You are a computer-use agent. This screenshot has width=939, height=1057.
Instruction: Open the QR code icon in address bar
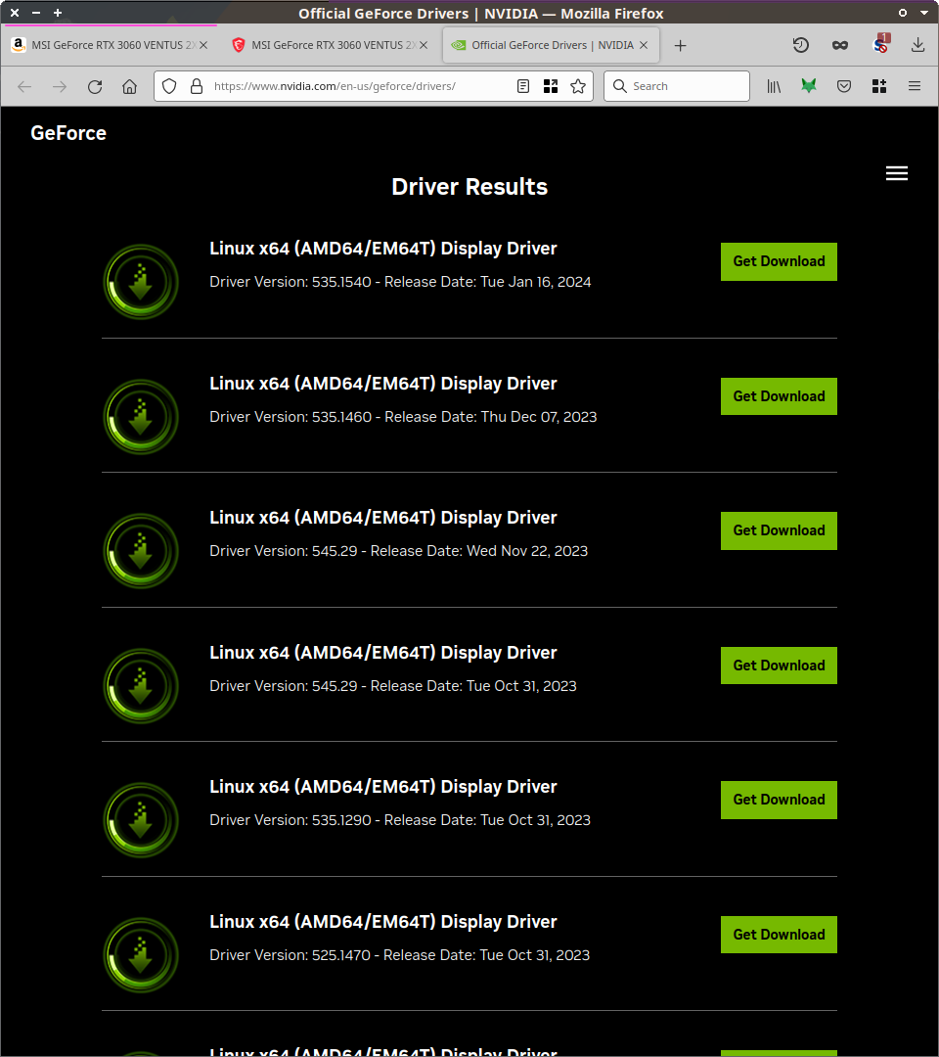point(551,86)
